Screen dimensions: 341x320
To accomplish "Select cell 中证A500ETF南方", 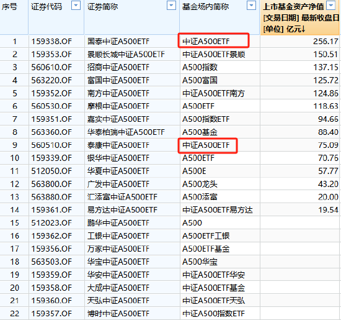I will (x=220, y=93).
